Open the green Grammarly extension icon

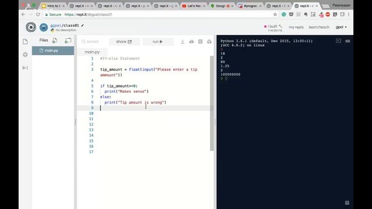[284, 15]
